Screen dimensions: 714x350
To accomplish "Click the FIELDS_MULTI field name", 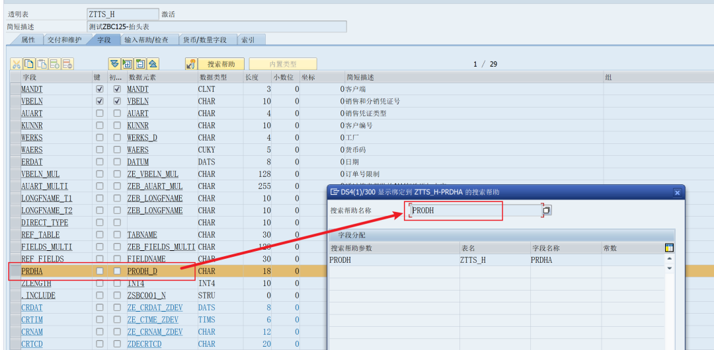I will click(x=46, y=247).
